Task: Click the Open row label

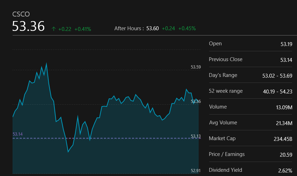Action: tap(215, 44)
